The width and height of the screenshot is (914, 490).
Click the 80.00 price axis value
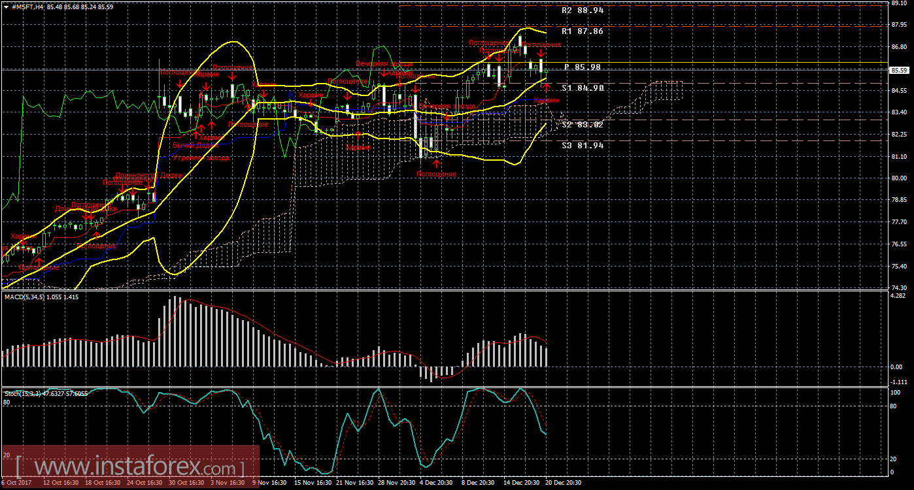tap(900, 178)
